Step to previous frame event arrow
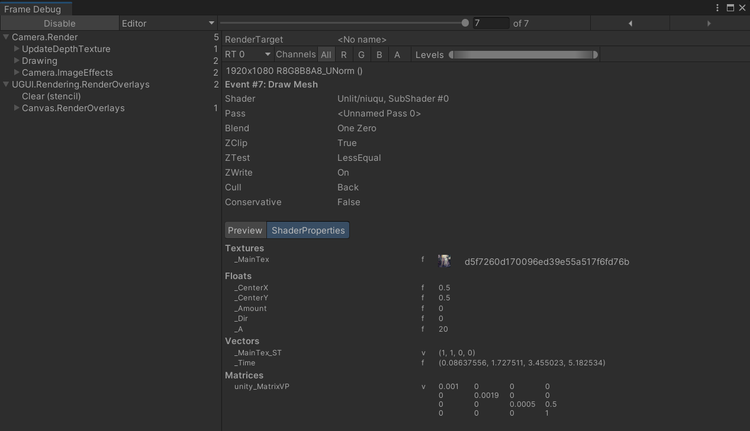This screenshot has height=431, width=750. 630,24
